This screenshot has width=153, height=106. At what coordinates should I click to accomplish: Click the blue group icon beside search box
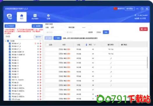(19, 36)
